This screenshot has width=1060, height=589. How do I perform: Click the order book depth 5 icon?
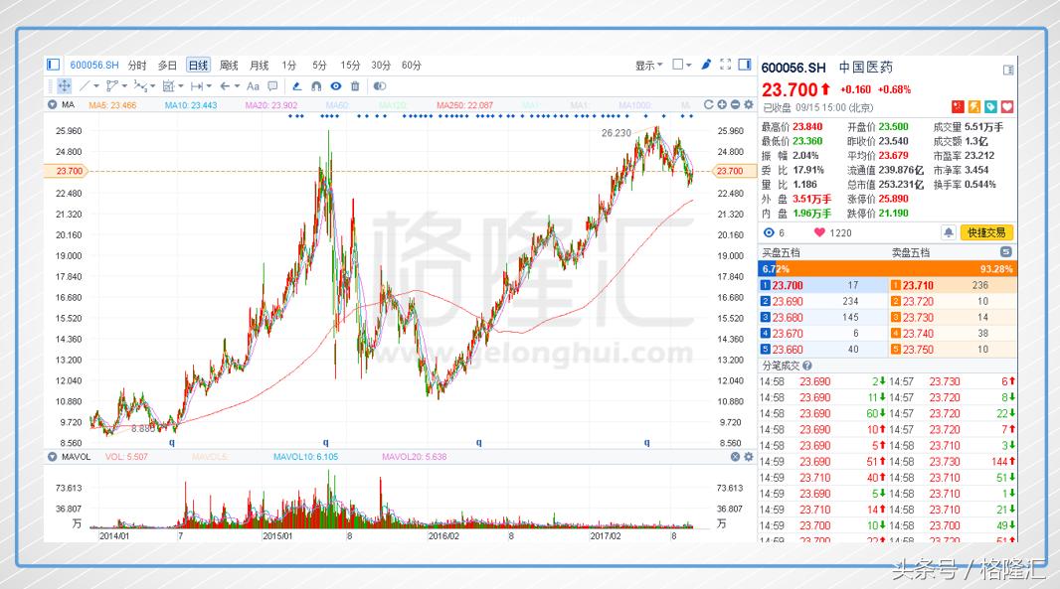click(x=1006, y=252)
